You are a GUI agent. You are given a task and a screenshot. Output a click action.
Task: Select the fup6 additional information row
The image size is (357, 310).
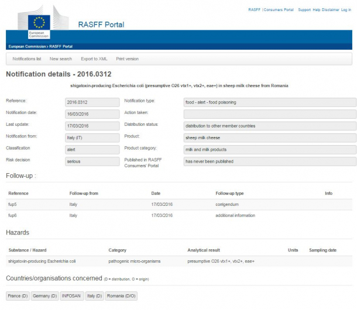click(179, 215)
